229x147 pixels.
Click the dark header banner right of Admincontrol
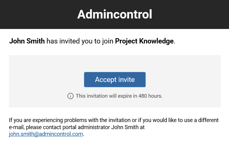[x=191, y=14]
